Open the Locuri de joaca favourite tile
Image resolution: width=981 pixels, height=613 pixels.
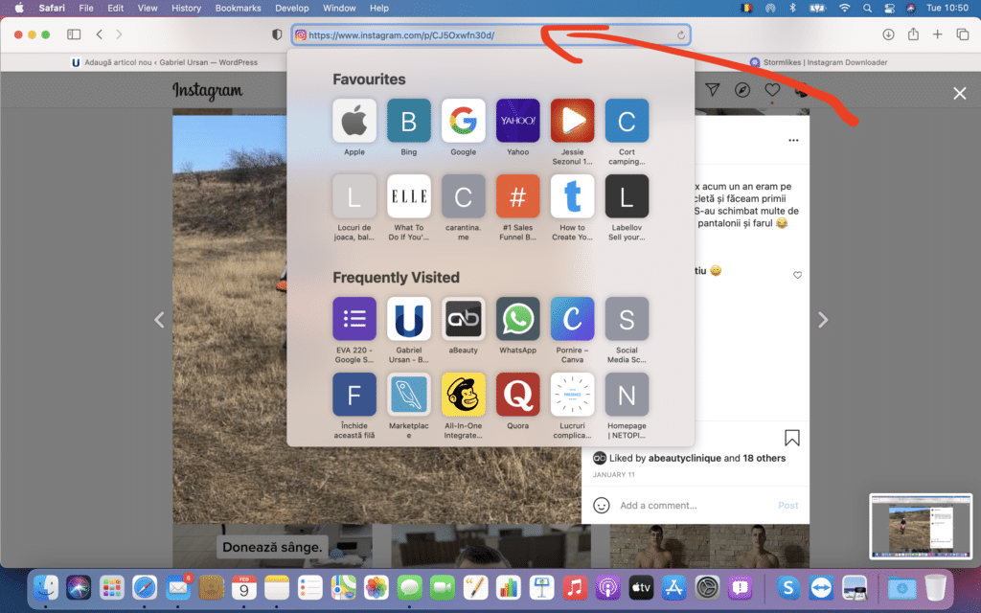354,196
